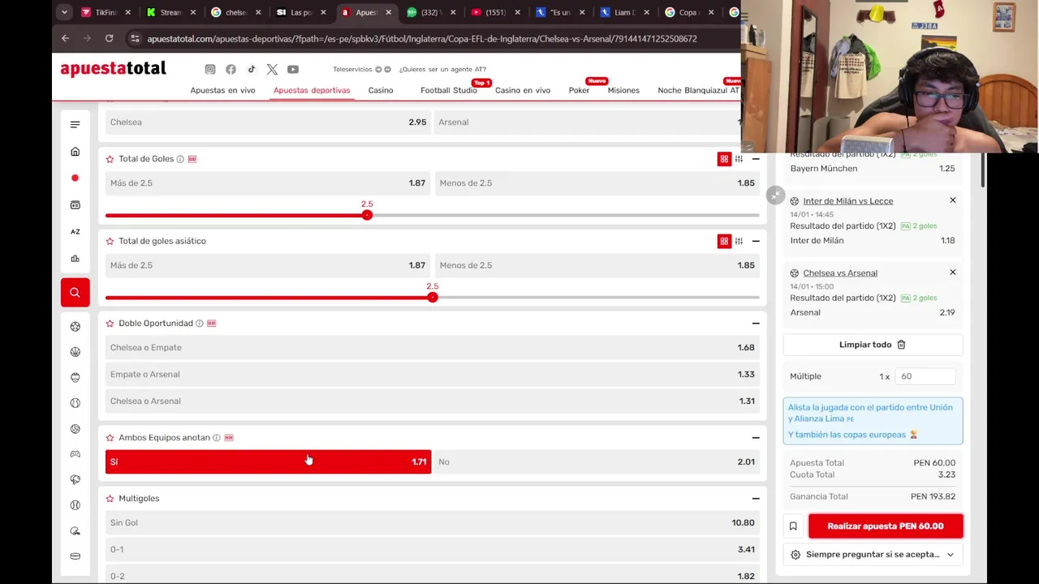The image size is (1039, 584).
Task: Select the soccer ball sport icon
Action: (x=75, y=326)
